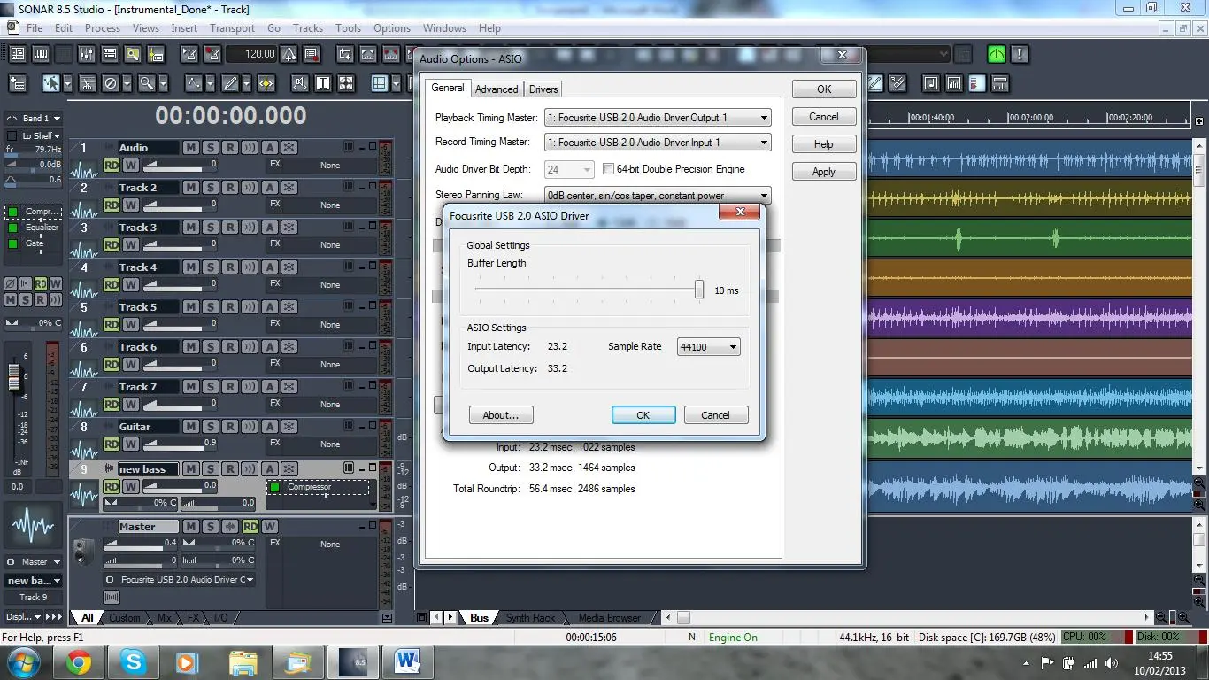Click the About... button
Image resolution: width=1209 pixels, height=680 pixels.
click(500, 415)
